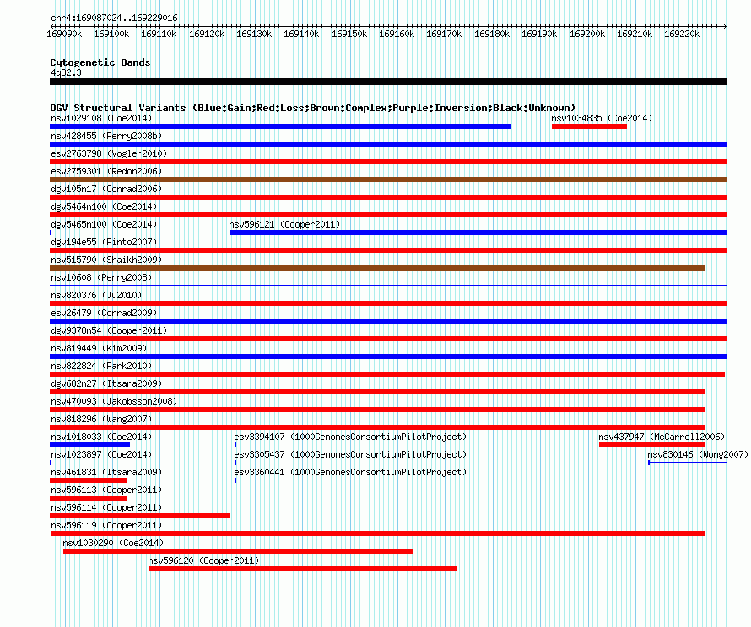This screenshot has width=751, height=627.
Task: Click esv26479 (Conrad2009) label
Action: coord(104,313)
